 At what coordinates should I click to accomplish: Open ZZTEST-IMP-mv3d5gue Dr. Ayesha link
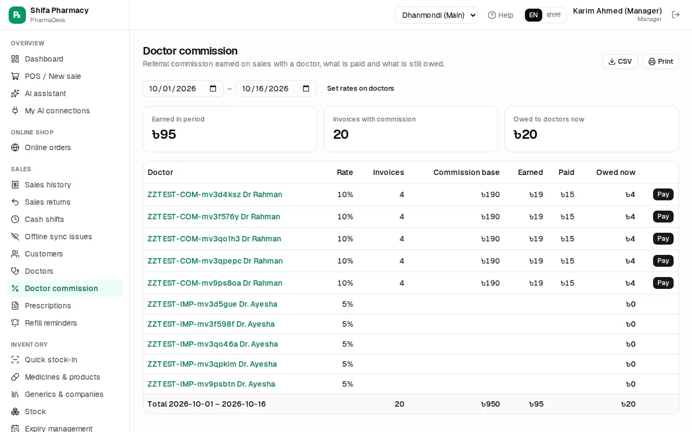[212, 304]
